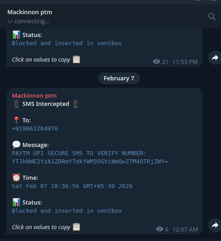Click the alarm clock emoji beside Time
Image resolution: width=221 pixels, height=241 pixels.
click(16, 178)
